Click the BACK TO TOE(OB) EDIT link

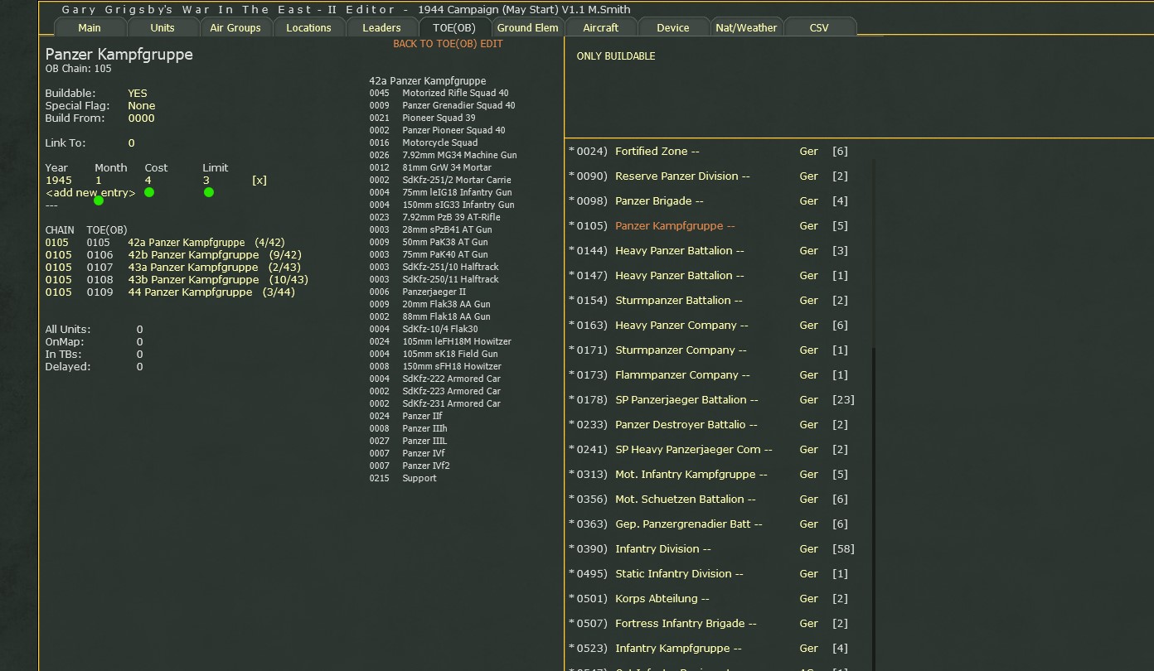(x=448, y=43)
